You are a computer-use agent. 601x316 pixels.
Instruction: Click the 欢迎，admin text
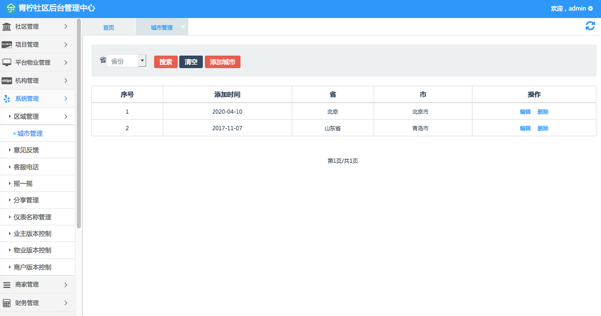(568, 9)
